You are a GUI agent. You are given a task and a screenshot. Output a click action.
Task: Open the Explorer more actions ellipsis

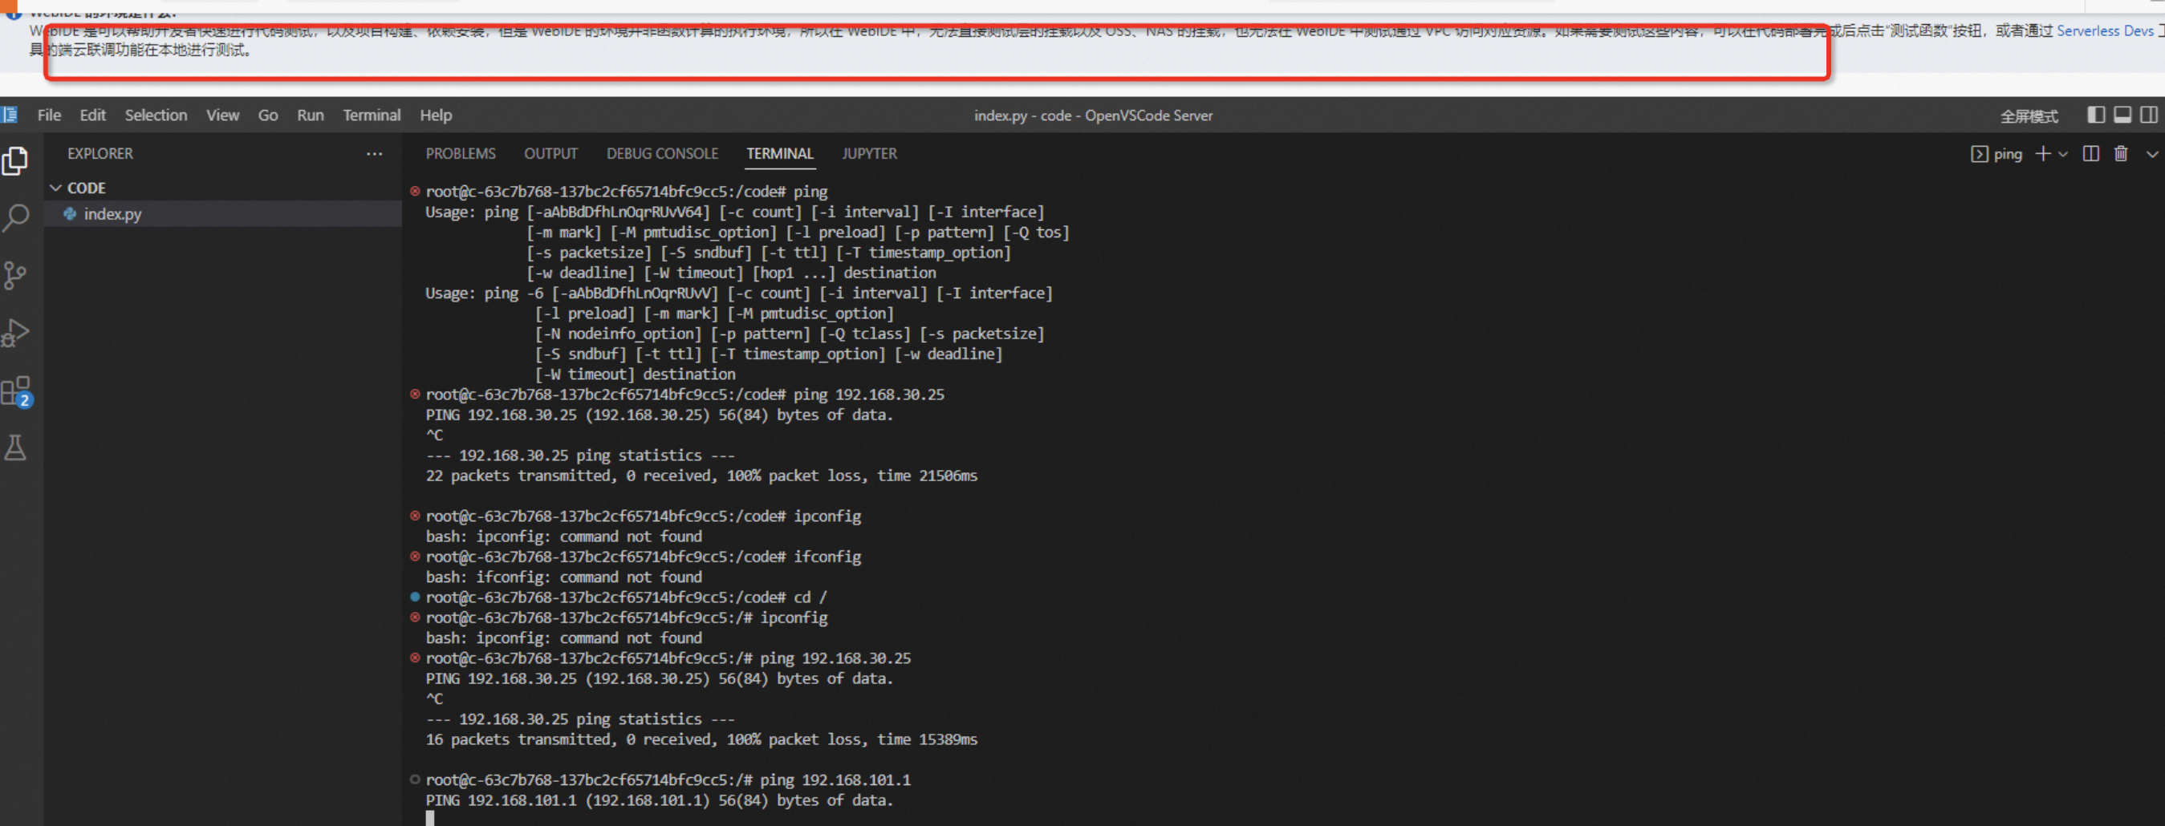[x=374, y=154]
